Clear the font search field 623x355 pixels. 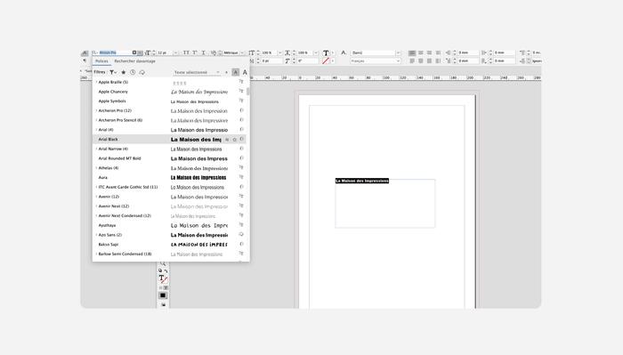pos(134,52)
